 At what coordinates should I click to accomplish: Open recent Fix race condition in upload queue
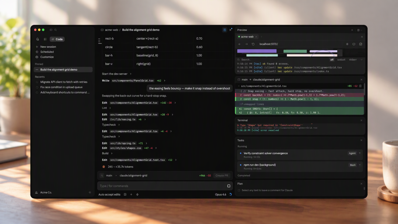click(x=62, y=87)
